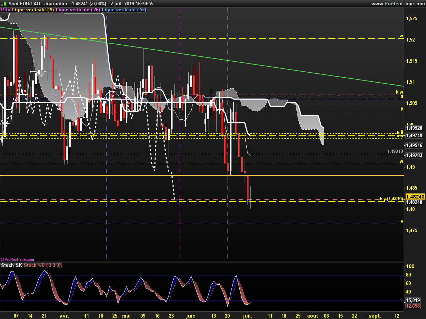Image resolution: width=426 pixels, height=319 pixels.
Task: Click the green icon beside Spot EUR/CAD
Action: [4, 4]
